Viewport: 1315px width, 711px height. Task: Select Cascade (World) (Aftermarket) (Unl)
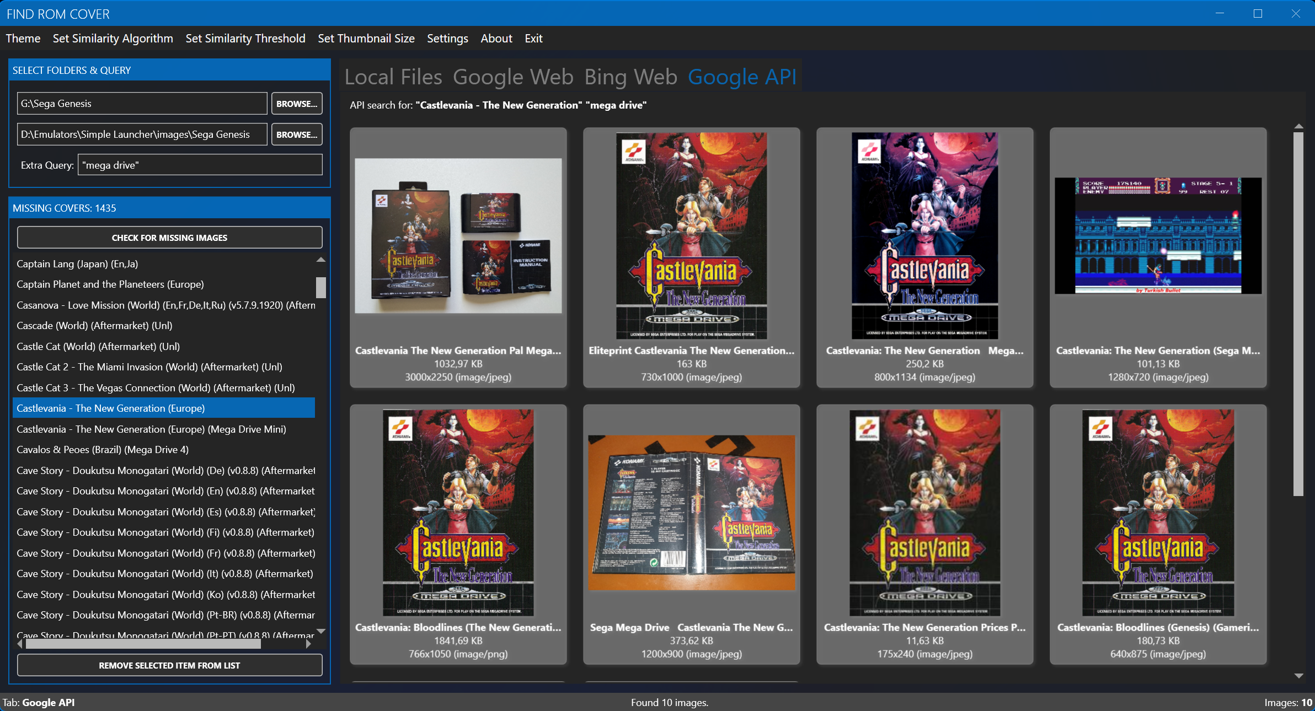click(x=164, y=326)
